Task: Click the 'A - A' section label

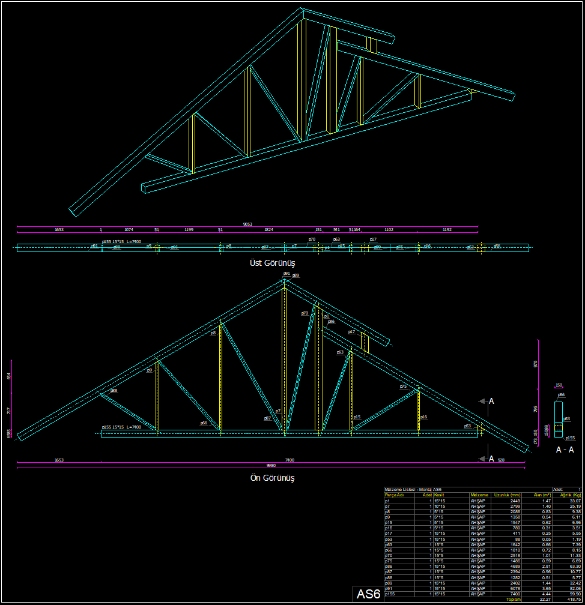Action: point(564,450)
